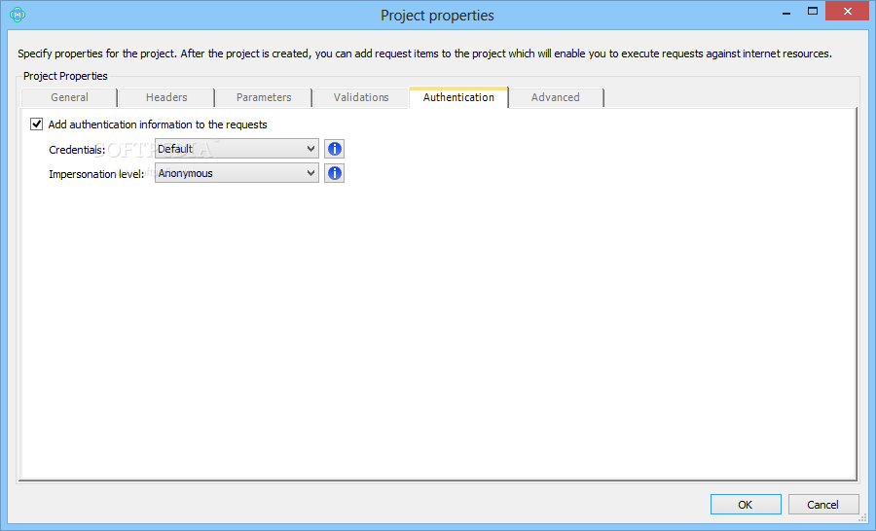Close the Project properties dialog
The image size is (876, 531).
pos(847,11)
